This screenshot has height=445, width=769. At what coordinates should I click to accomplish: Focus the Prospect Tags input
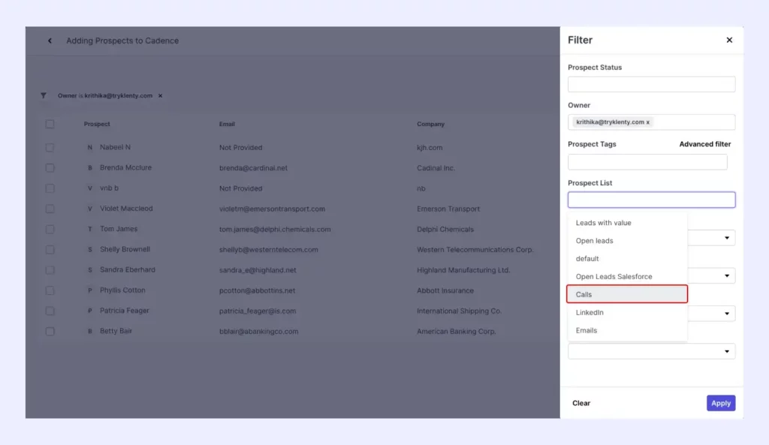point(647,162)
